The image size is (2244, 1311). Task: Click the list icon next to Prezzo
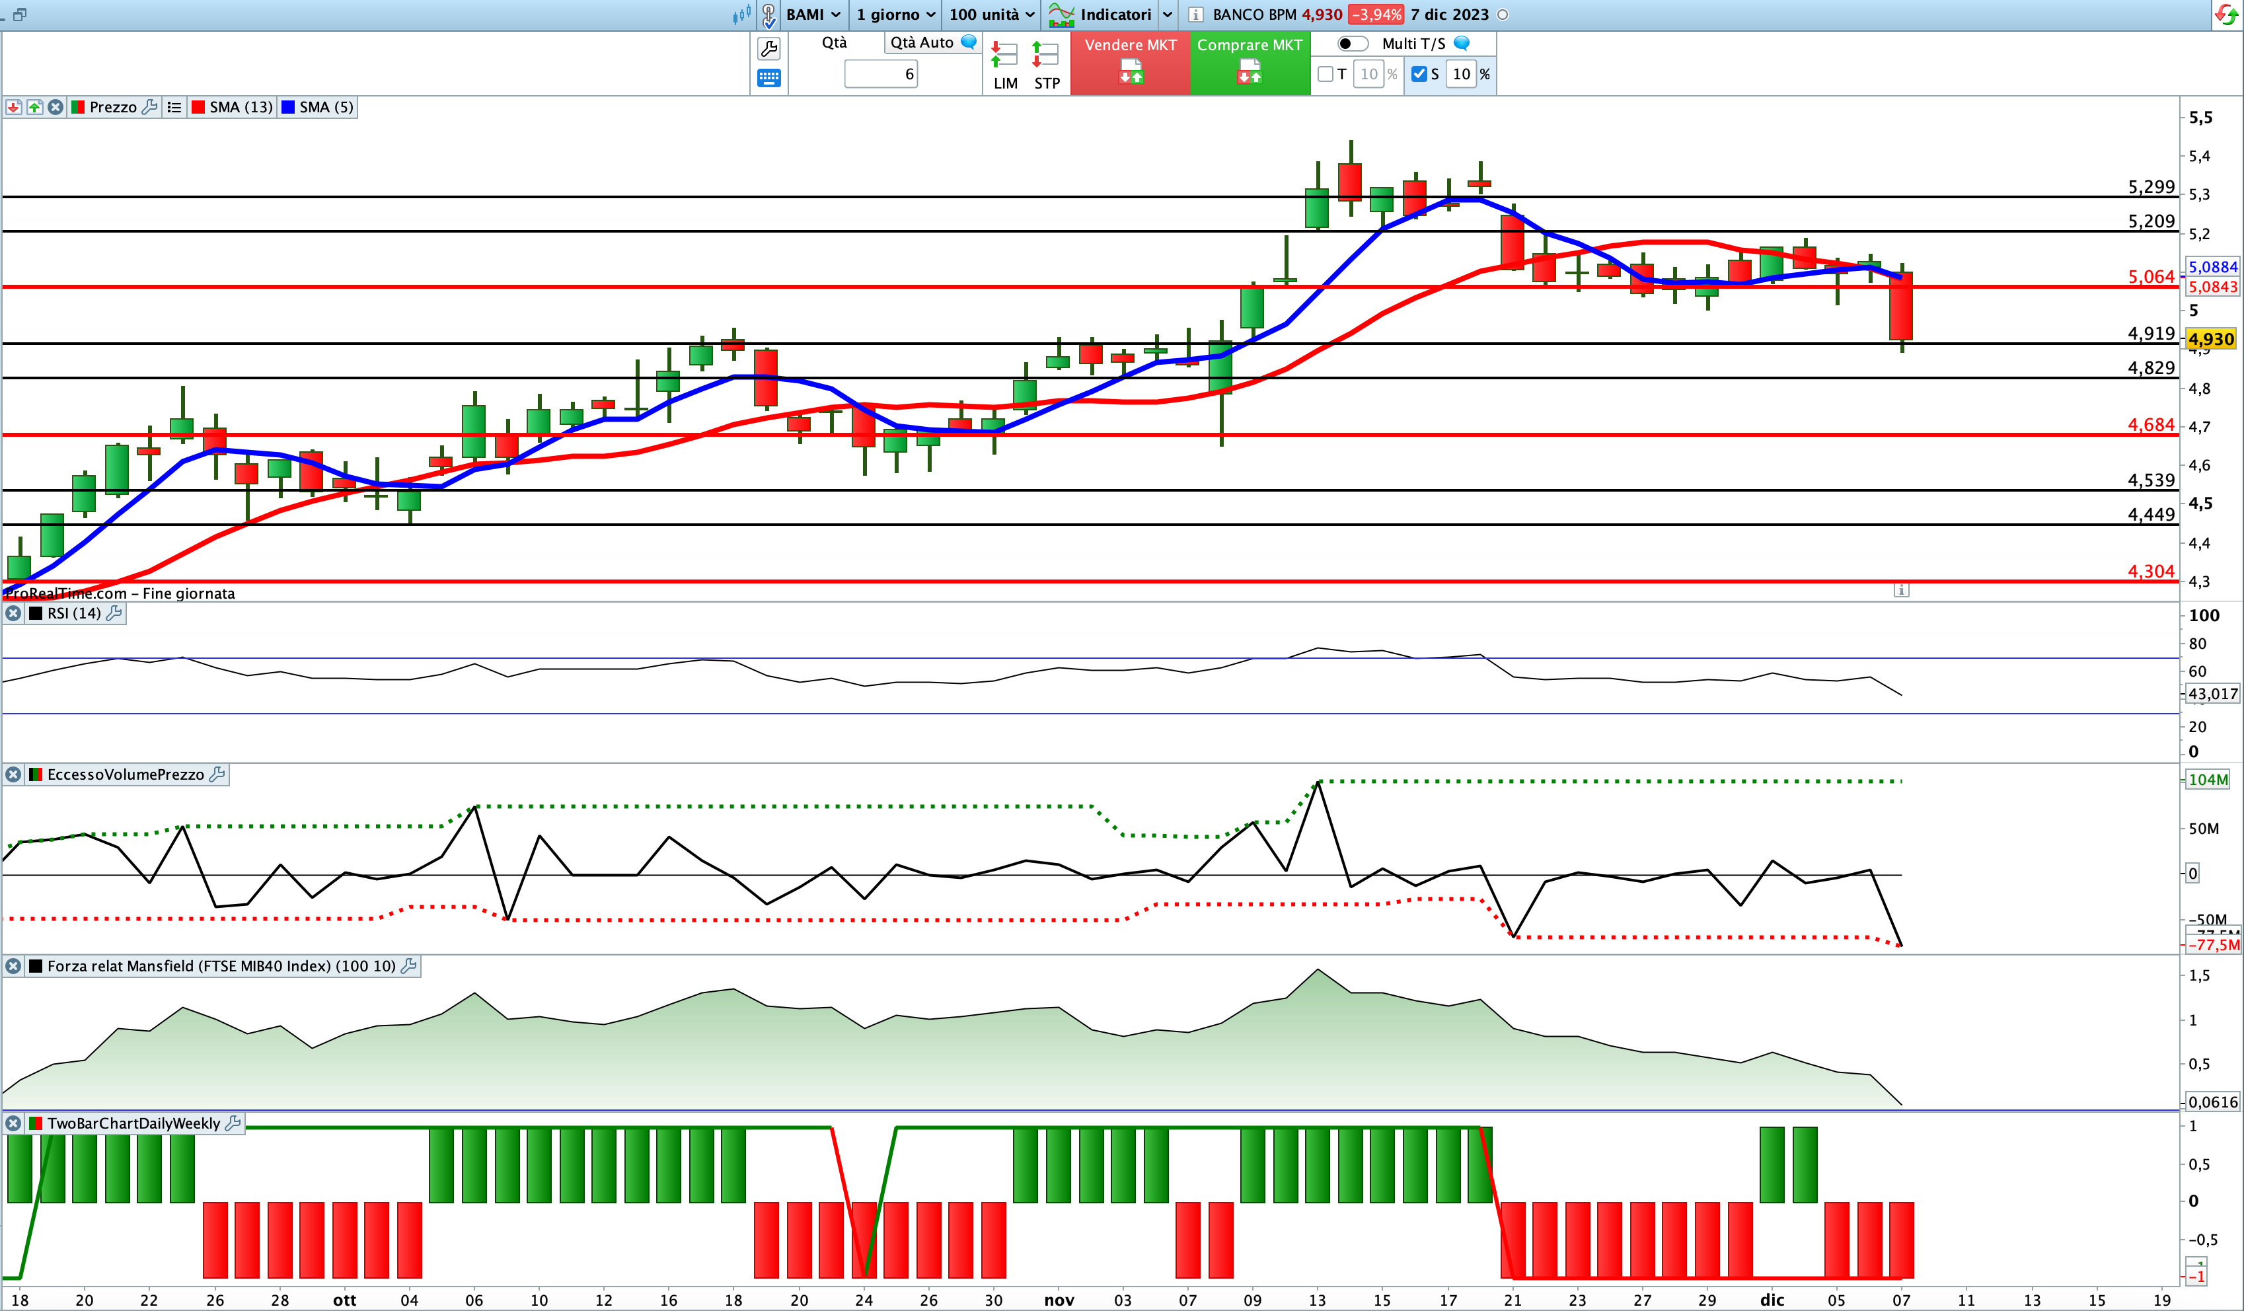pyautogui.click(x=174, y=107)
